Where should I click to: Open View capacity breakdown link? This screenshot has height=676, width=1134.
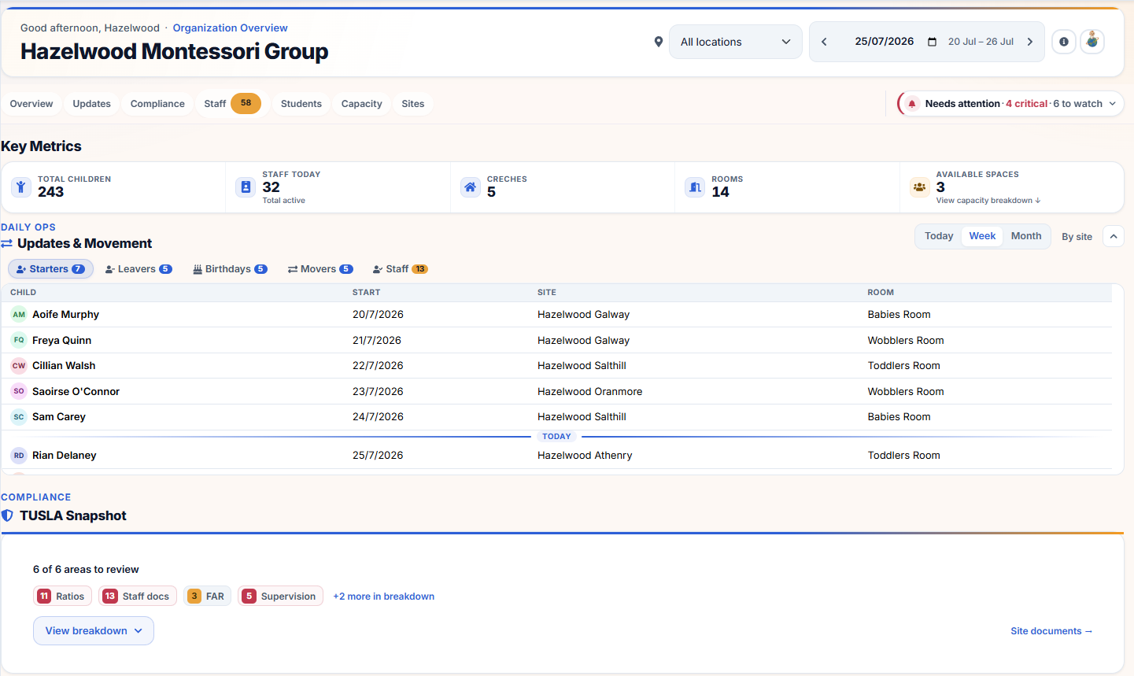(x=988, y=201)
